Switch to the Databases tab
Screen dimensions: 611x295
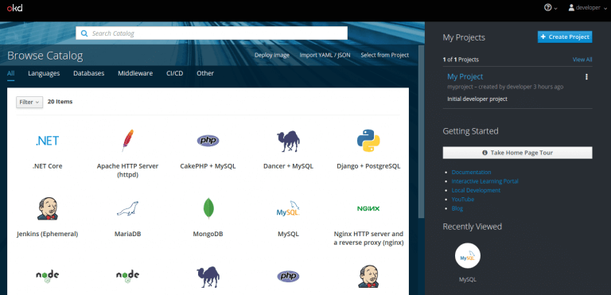89,73
